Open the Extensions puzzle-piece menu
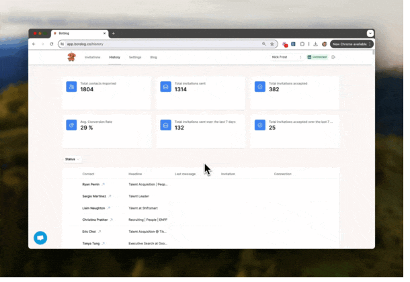 click(302, 44)
